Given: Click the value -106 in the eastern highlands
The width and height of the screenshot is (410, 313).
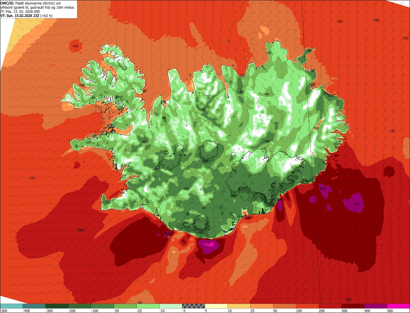Looking at the screenshot, I should [x=266, y=142].
